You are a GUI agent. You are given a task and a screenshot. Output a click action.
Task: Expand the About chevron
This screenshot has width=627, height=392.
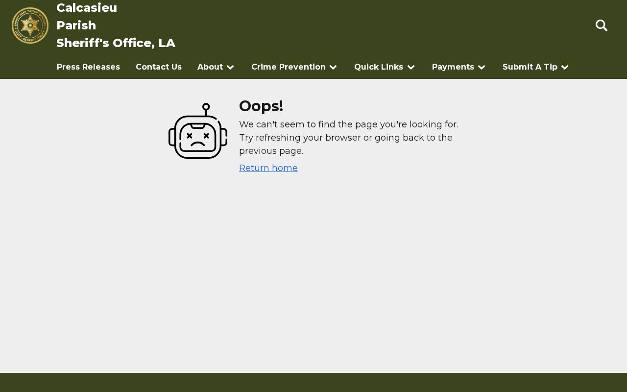(230, 67)
